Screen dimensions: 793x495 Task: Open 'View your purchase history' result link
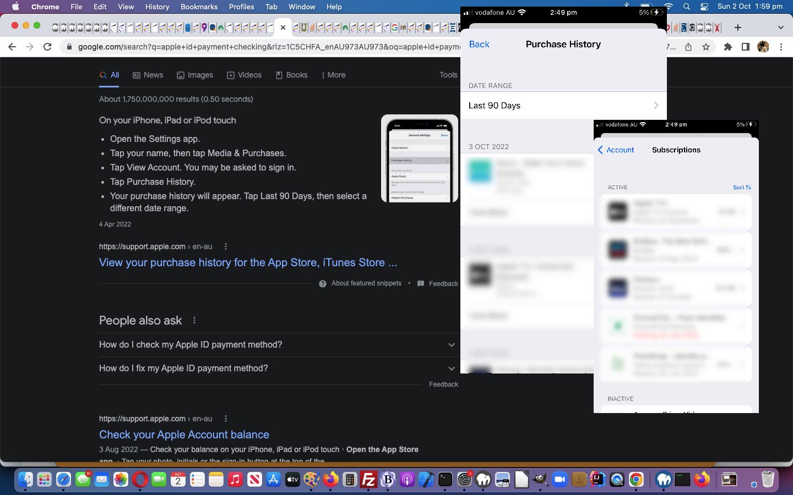coord(248,262)
